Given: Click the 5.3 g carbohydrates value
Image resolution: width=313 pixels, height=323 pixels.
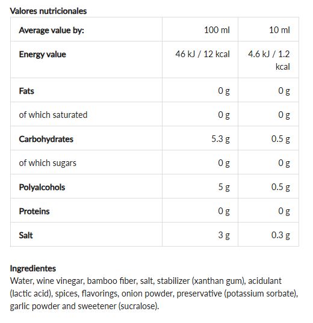Looking at the screenshot, I should tap(220, 139).
